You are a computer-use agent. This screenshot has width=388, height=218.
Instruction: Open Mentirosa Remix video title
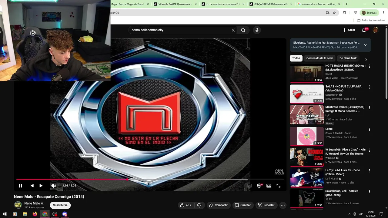tap(345, 109)
